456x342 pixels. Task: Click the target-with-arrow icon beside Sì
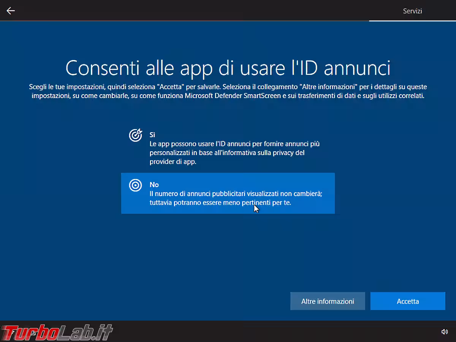pyautogui.click(x=135, y=135)
